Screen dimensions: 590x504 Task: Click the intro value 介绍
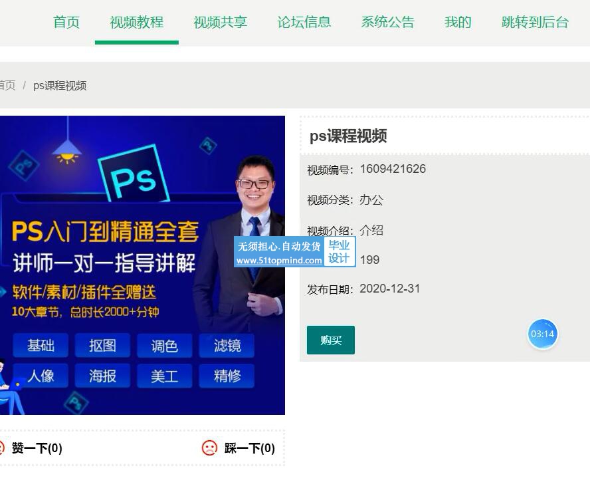[371, 230]
